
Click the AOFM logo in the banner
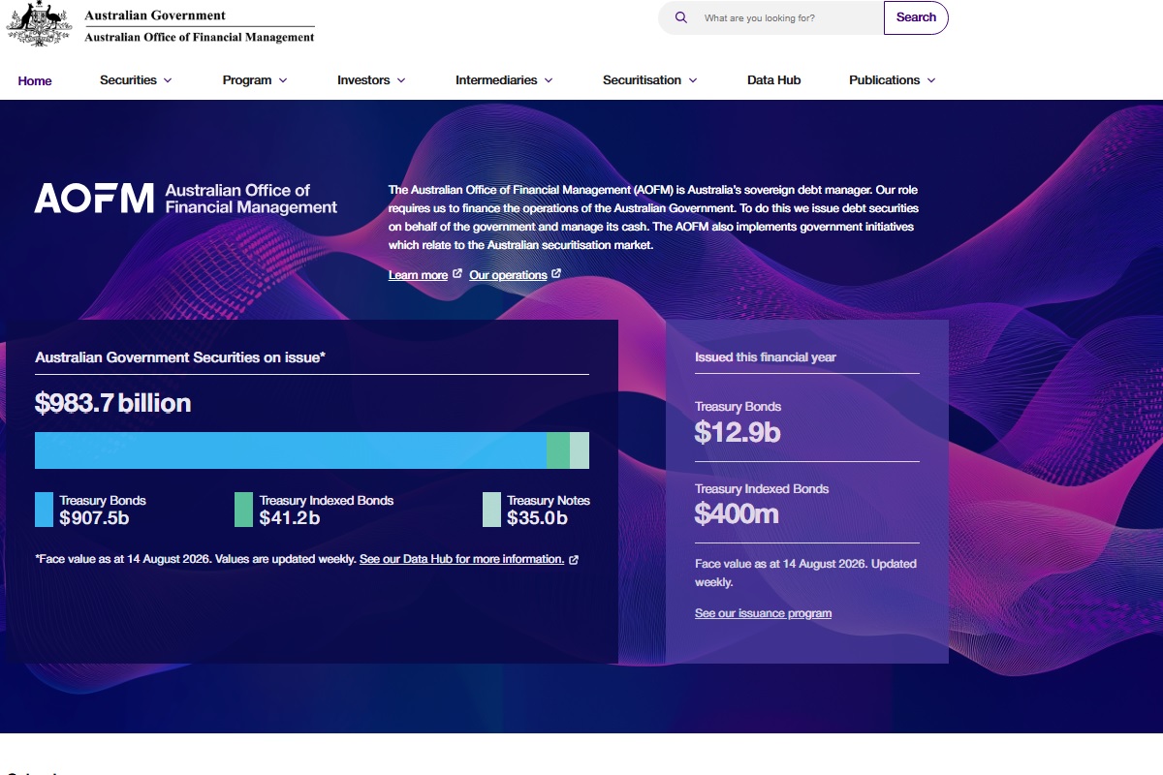[x=186, y=199]
